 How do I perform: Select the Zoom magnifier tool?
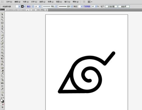click(2, 95)
